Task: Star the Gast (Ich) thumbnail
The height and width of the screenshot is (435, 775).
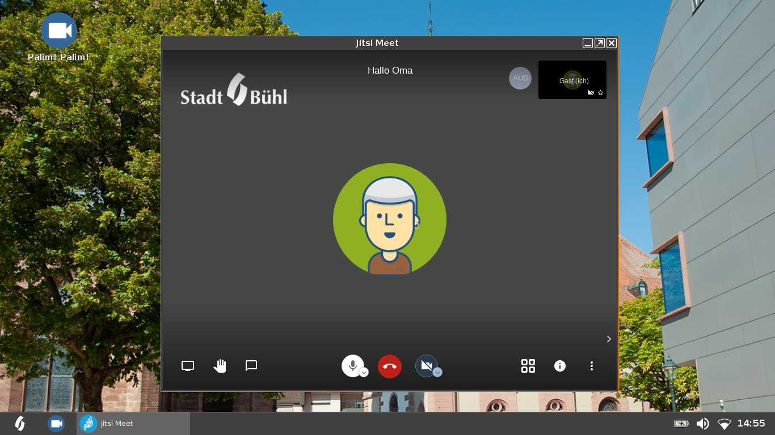Action: click(601, 93)
